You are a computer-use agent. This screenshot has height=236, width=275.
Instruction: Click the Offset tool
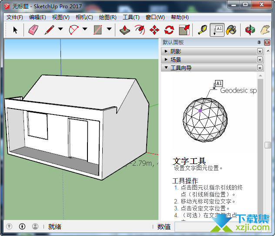(x=140, y=29)
